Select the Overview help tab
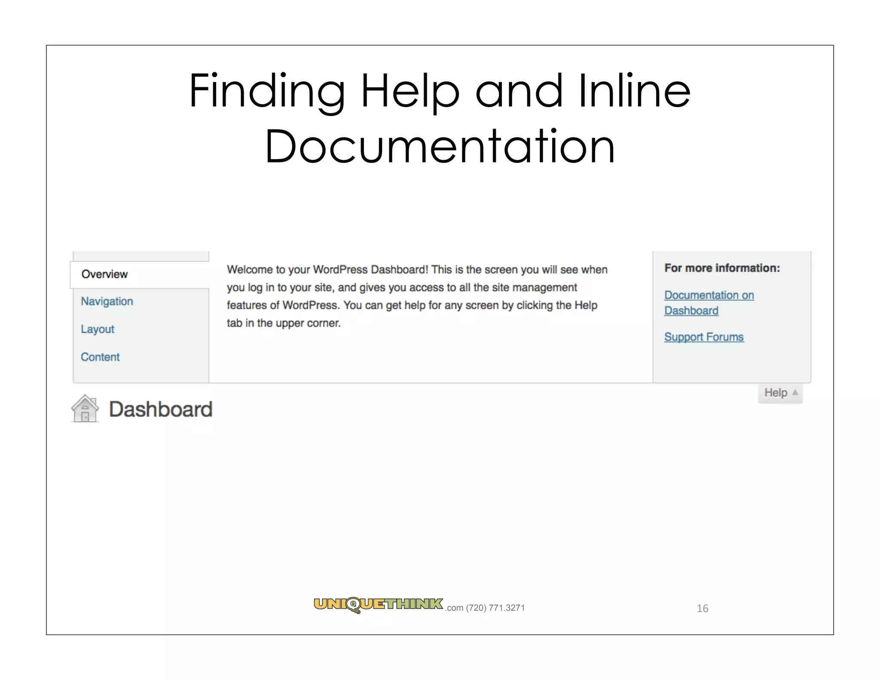This screenshot has width=880, height=680. coord(104,274)
